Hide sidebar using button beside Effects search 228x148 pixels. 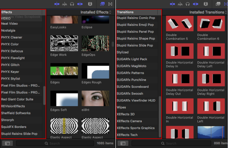(7, 143)
